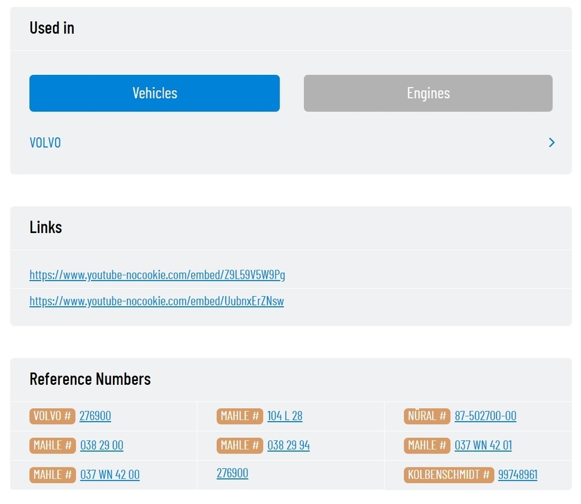Screen dimensions: 581x504
Task: Open the Z9L59V5W9Pg YouTube embed link
Action: coord(157,275)
